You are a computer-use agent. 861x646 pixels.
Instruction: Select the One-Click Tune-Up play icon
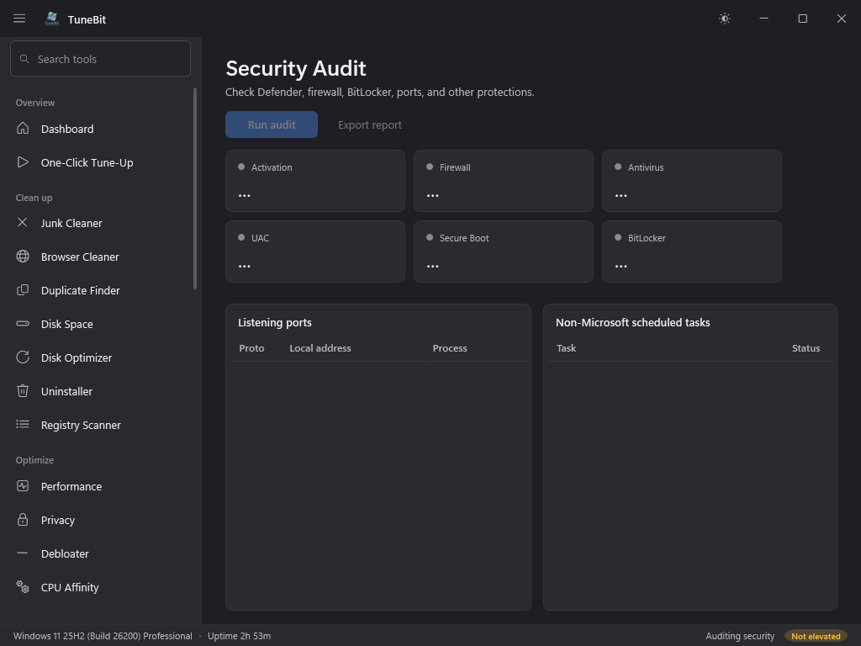point(23,162)
